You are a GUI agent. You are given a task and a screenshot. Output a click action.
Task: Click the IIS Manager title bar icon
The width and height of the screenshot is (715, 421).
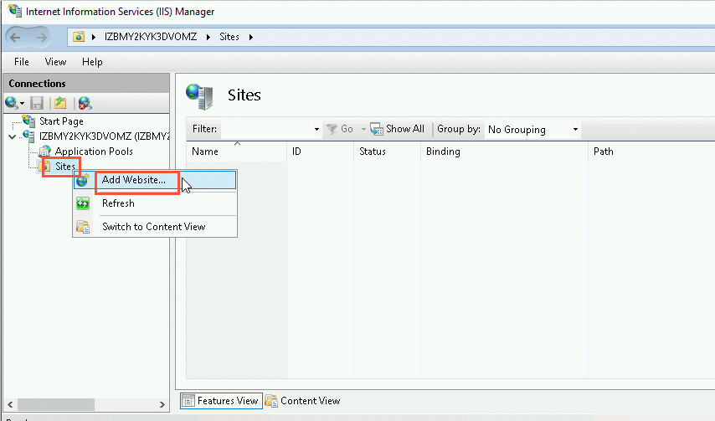[16, 11]
